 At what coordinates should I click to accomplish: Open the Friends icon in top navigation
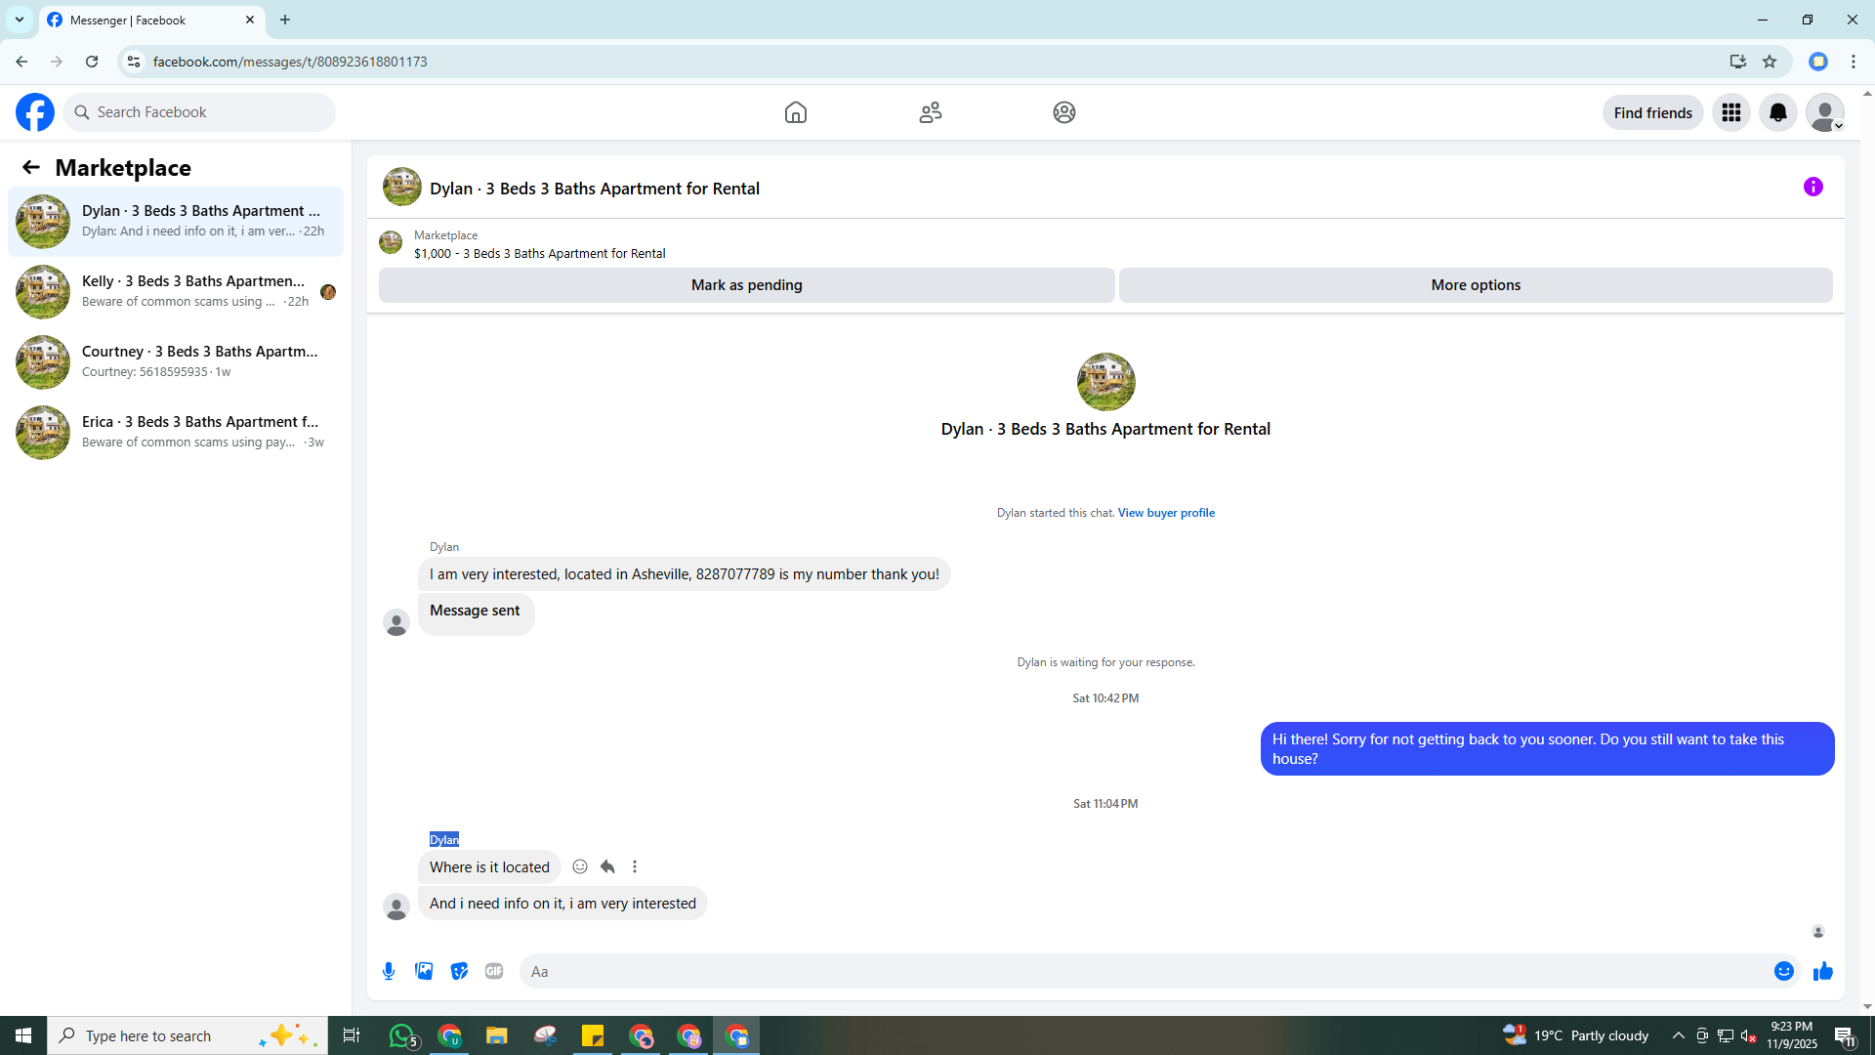click(931, 112)
